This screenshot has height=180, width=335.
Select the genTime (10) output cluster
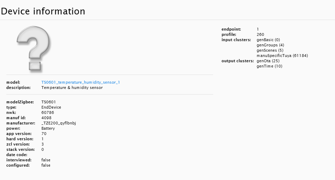tap(269, 66)
